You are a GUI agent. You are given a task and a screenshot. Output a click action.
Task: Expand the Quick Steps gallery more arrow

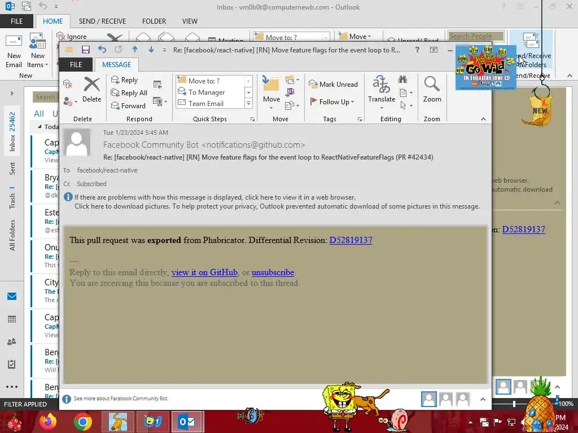248,104
